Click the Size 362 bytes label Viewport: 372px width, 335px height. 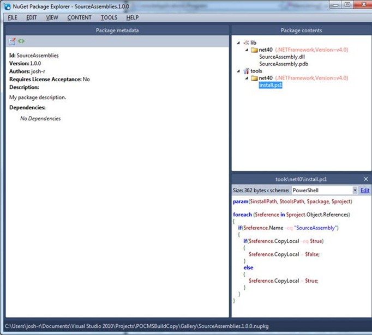click(x=249, y=190)
